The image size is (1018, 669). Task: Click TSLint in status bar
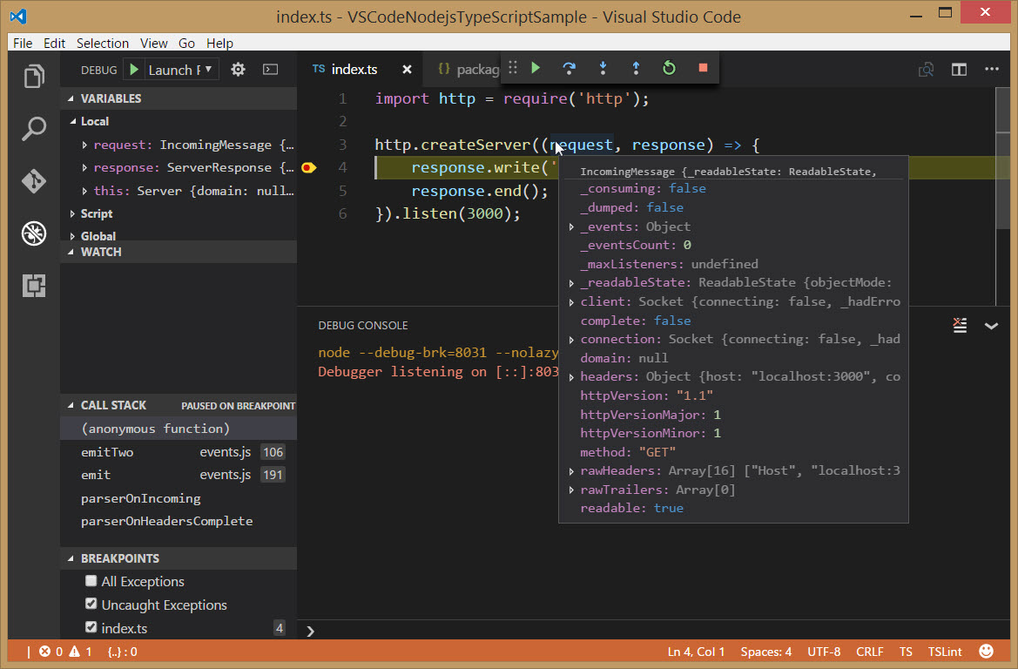(946, 652)
